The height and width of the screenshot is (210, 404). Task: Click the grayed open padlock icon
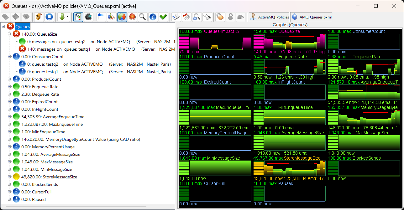[x=230, y=17]
